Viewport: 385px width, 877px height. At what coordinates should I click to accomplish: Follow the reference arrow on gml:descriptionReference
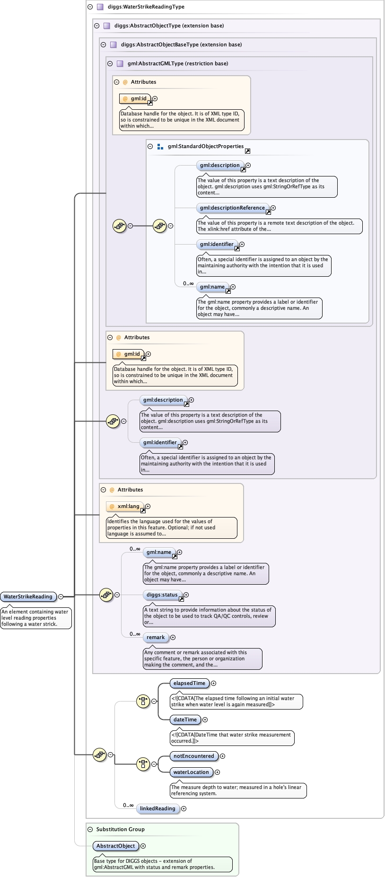pos(268,212)
